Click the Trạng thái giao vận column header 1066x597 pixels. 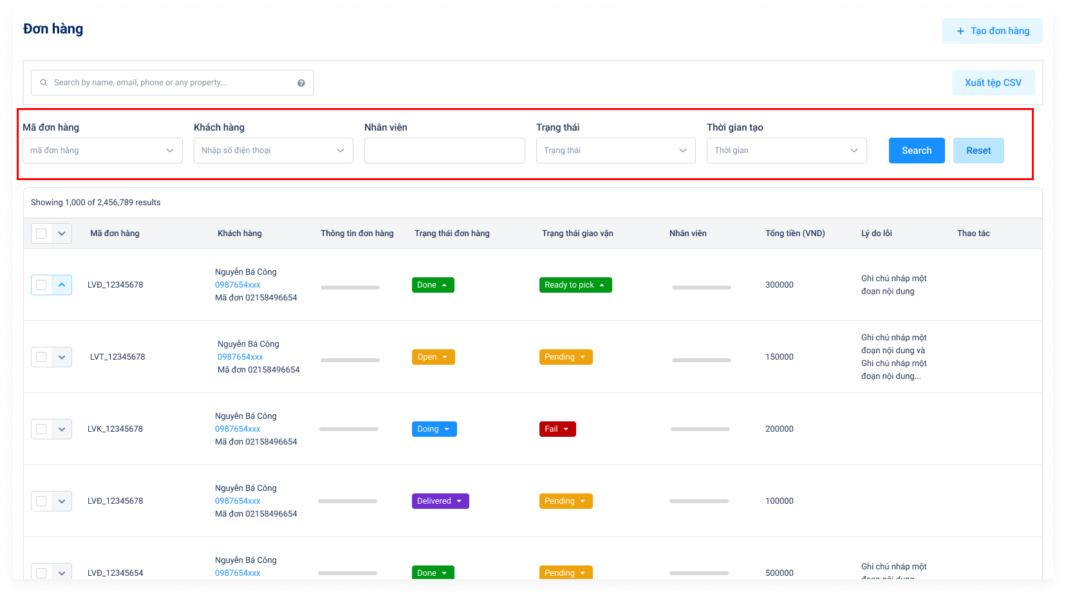tap(577, 234)
